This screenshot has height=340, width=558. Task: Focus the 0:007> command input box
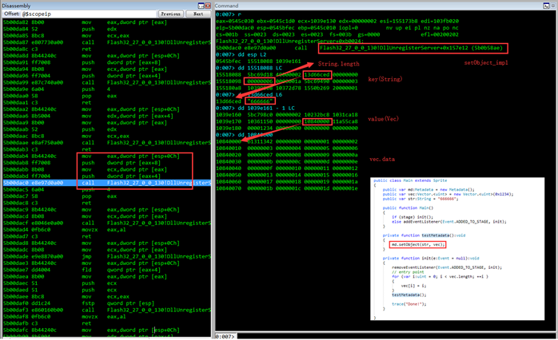click(397, 336)
